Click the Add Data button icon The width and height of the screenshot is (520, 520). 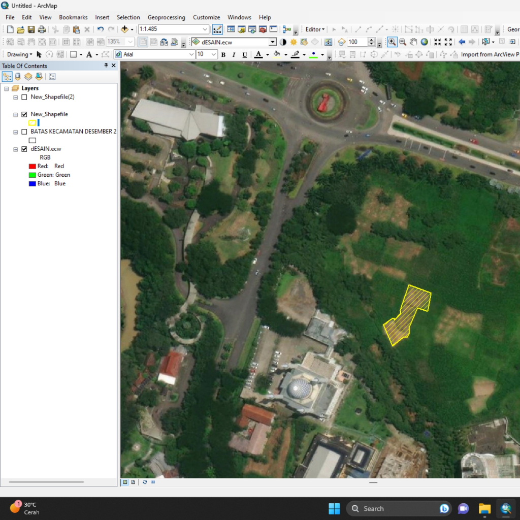click(x=124, y=29)
